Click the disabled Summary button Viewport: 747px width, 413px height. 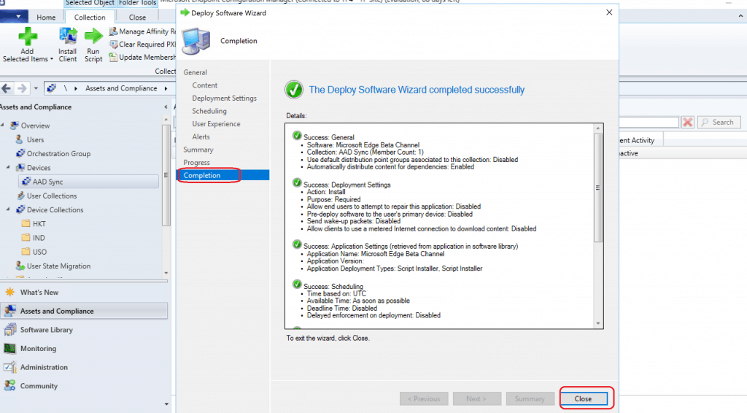(x=530, y=398)
